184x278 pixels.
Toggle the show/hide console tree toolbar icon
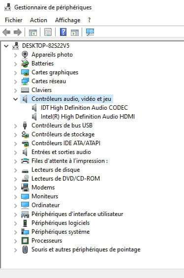coord(33,32)
